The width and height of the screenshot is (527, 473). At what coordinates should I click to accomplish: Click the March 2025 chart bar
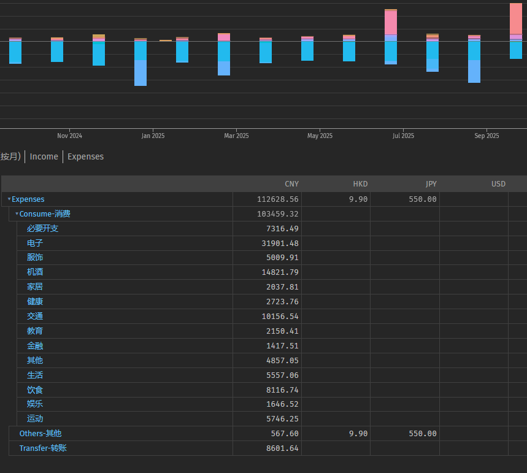coord(224,55)
